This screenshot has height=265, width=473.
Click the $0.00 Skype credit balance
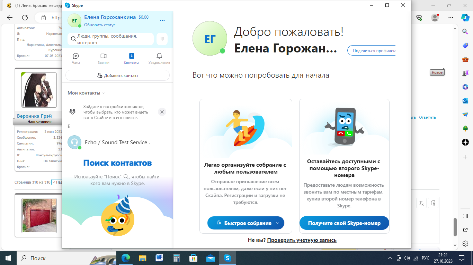tap(143, 17)
